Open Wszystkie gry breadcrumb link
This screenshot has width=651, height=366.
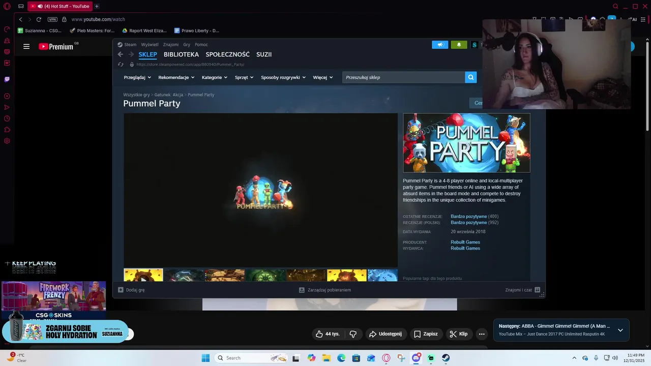coord(136,95)
